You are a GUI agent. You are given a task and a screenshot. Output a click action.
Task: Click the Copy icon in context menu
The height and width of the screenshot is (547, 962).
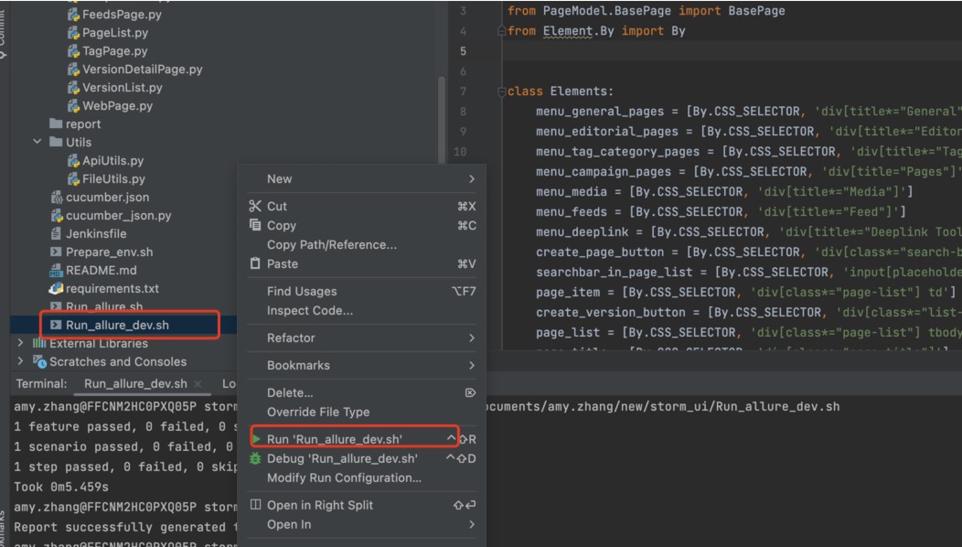point(255,226)
